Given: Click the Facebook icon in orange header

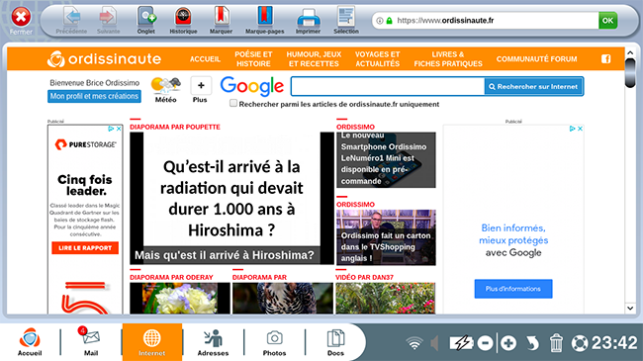Looking at the screenshot, I should (606, 59).
